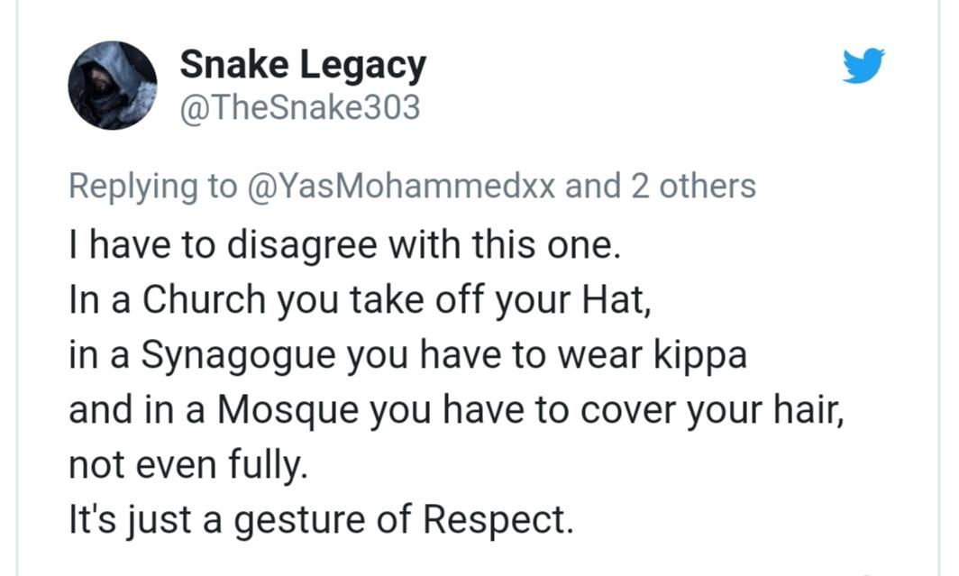Click the line "It's just a gesture of Respect."
Screen dimensions: 959x576
point(320,522)
